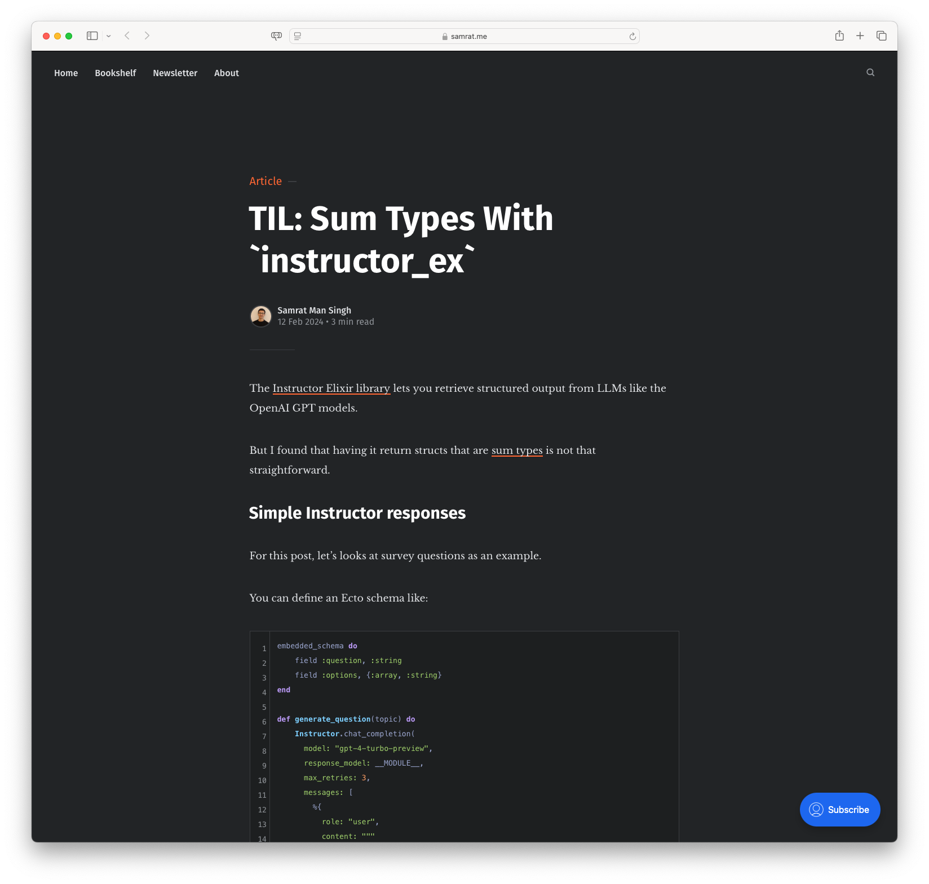Screen dimensions: 929x884
Task: Click the padlock in the address bar
Action: [x=445, y=36]
